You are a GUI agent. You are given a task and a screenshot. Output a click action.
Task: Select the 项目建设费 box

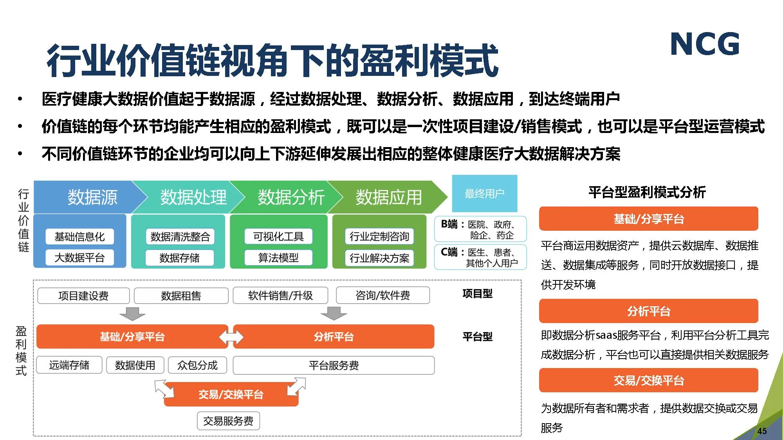[x=83, y=296]
